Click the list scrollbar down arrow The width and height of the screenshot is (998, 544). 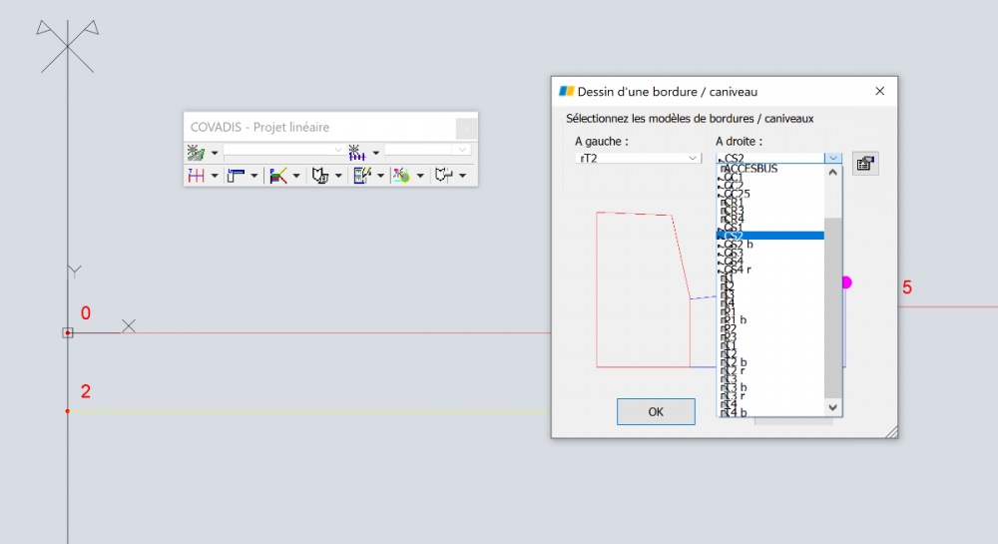click(x=832, y=407)
